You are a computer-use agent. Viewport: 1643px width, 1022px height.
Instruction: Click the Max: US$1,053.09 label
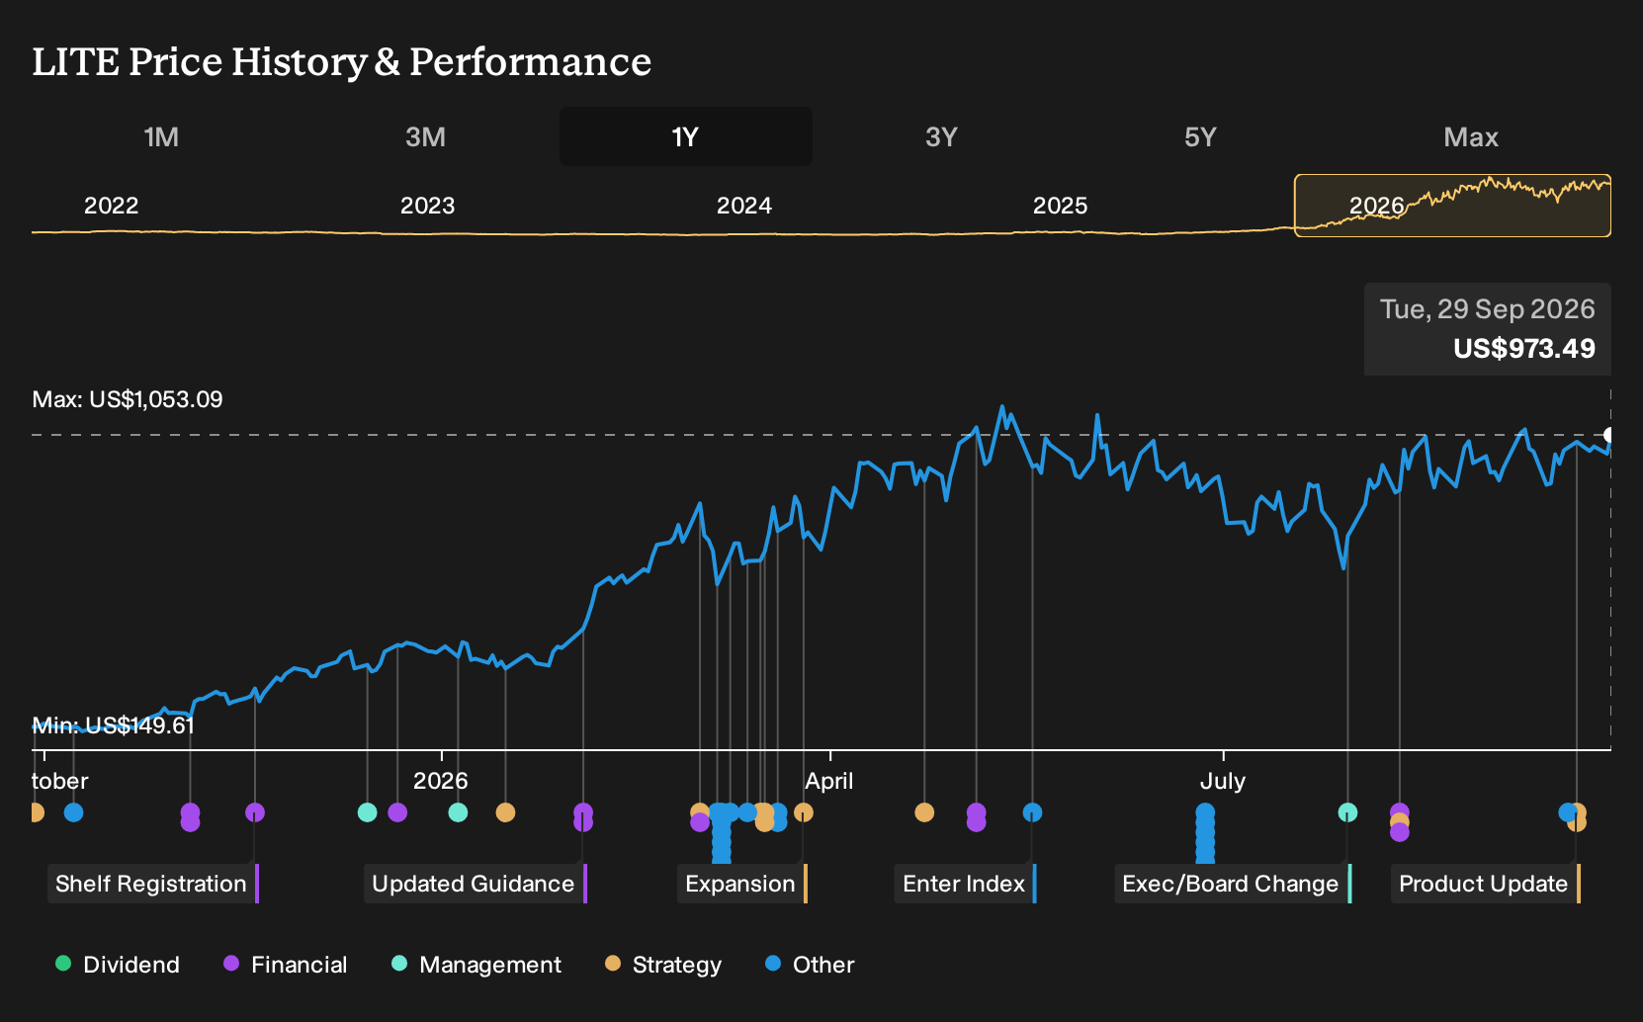pos(128,399)
